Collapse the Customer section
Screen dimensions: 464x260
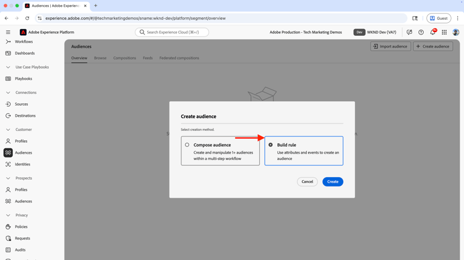[8, 130]
